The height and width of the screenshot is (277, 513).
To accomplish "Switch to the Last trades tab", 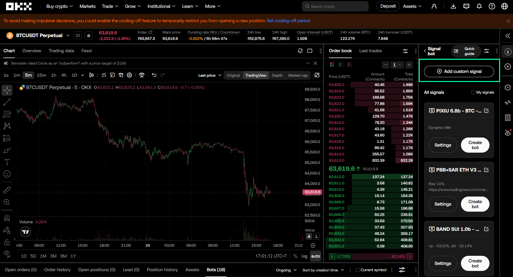I will point(370,51).
